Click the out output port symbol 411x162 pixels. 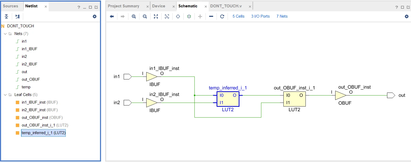click(391, 95)
